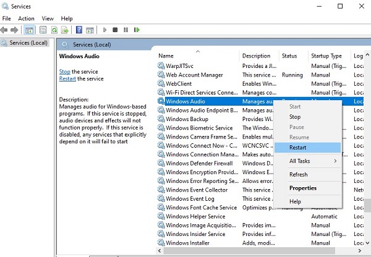This screenshot has width=371, height=257.
Task: Click the blue Help toolbar icon
Action: (79, 30)
